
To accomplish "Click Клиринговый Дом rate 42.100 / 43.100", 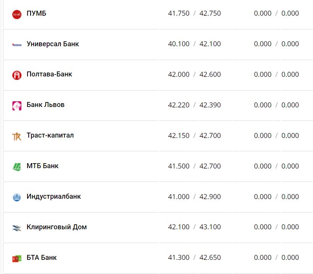I will tap(194, 227).
